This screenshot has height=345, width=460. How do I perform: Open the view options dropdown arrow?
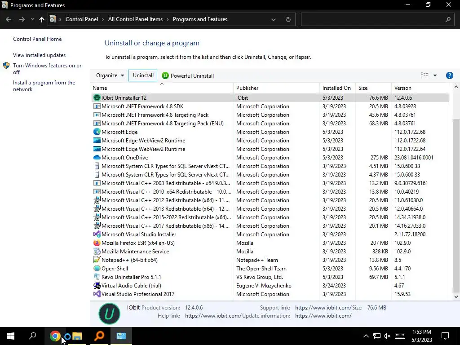[x=435, y=75]
